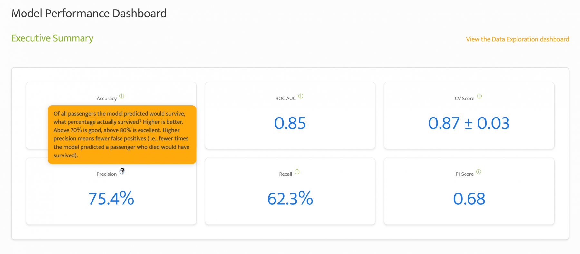
Task: Click the Executive Summary heading
Action: click(x=52, y=38)
